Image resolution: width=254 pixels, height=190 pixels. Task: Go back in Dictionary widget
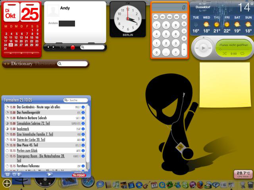coord(5,64)
